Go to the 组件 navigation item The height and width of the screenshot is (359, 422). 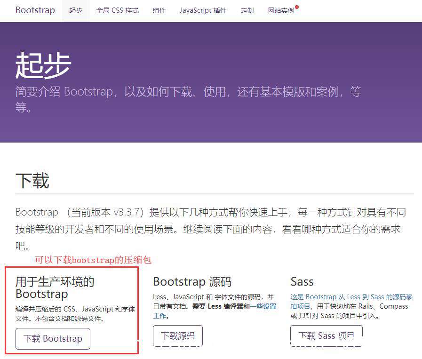pyautogui.click(x=159, y=10)
